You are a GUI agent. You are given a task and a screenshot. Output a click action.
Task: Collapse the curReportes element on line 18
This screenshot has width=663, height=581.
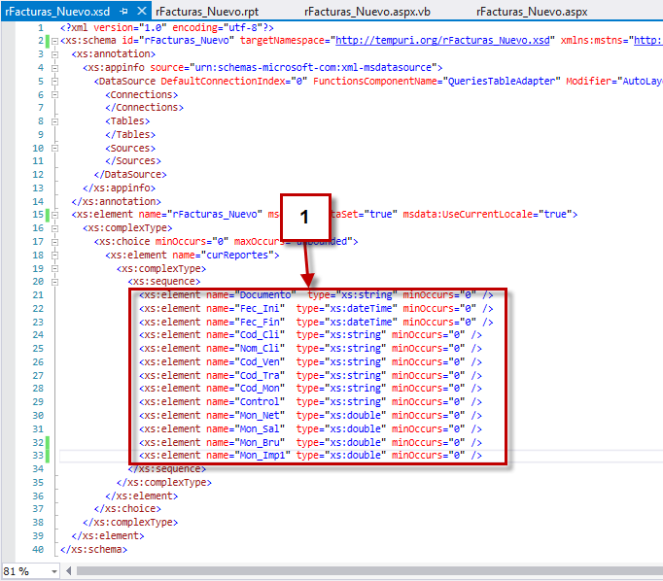tap(55, 254)
